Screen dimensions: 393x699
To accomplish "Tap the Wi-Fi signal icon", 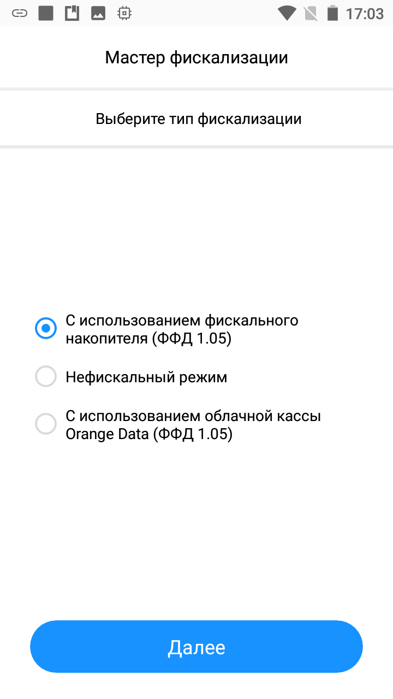I will [287, 14].
